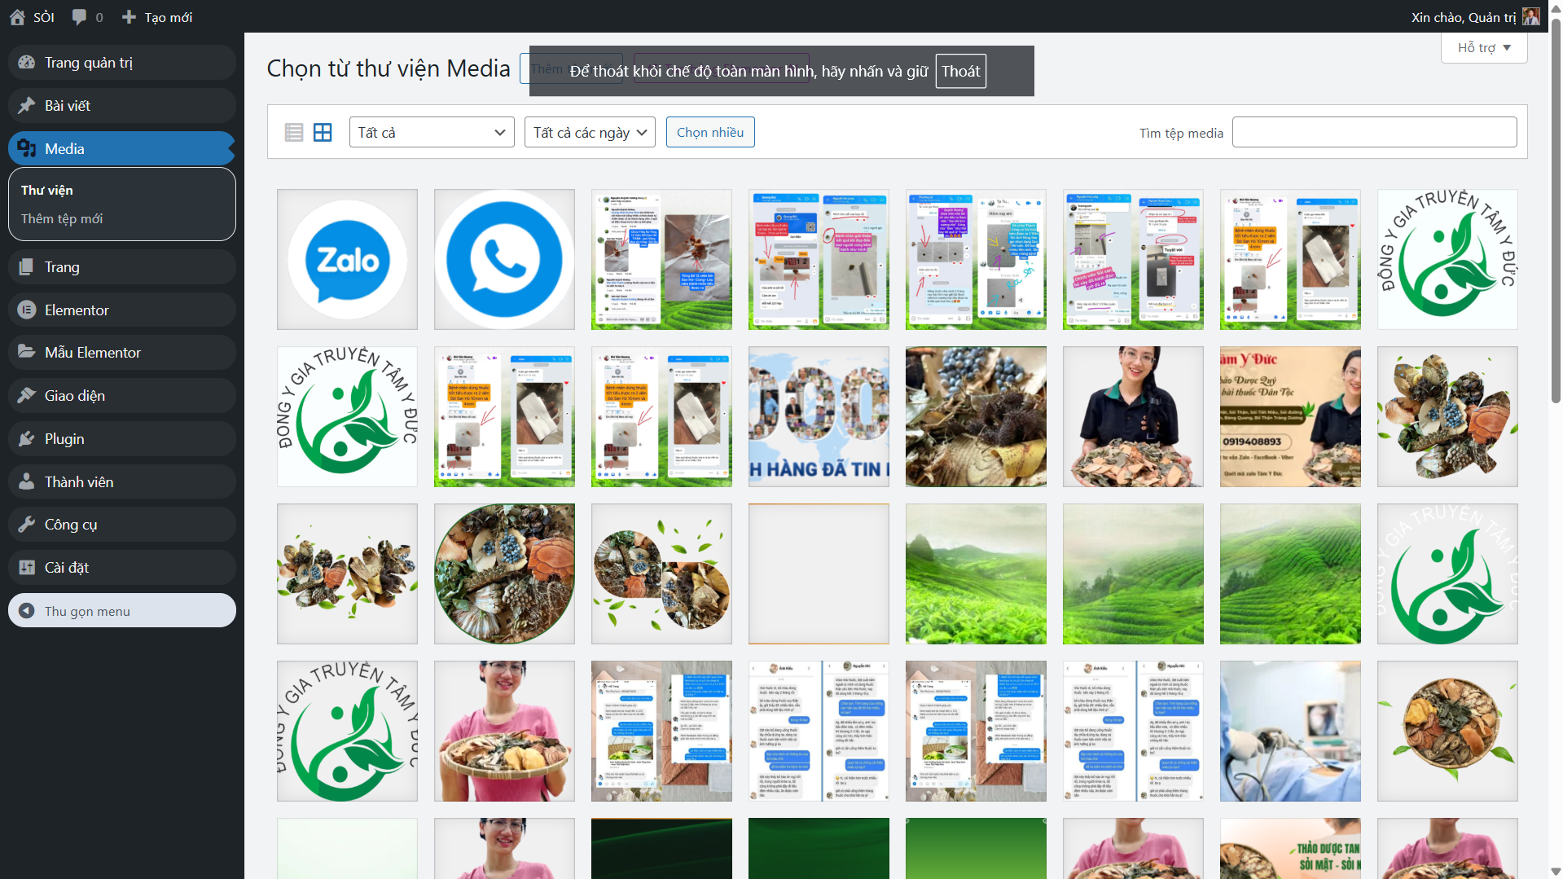Open the admin avatar in top right

[x=1531, y=17]
